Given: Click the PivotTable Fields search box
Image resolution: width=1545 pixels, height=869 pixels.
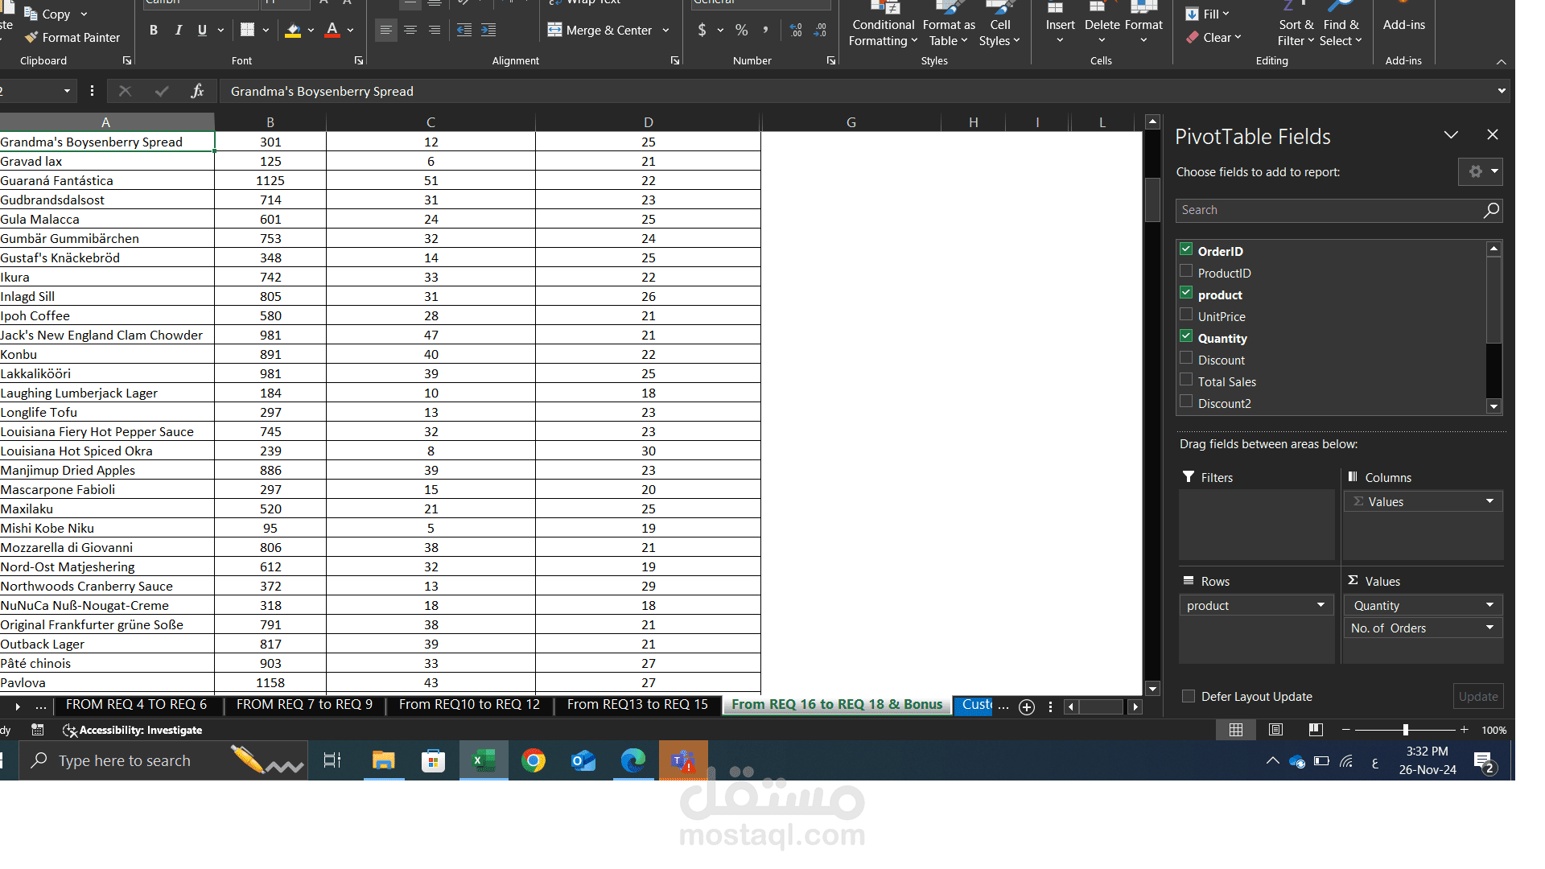Looking at the screenshot, I should point(1328,210).
